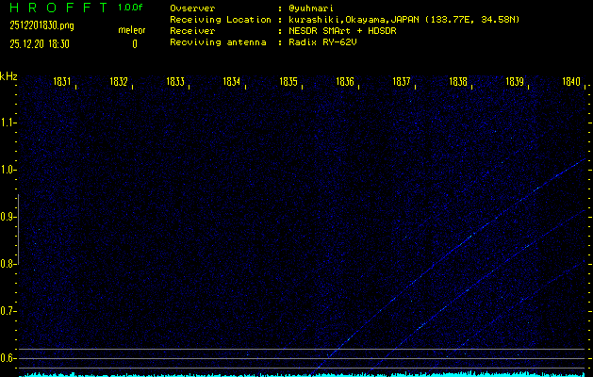Click the 1.00f version label
This screenshot has height=377, width=593.
coord(131,8)
